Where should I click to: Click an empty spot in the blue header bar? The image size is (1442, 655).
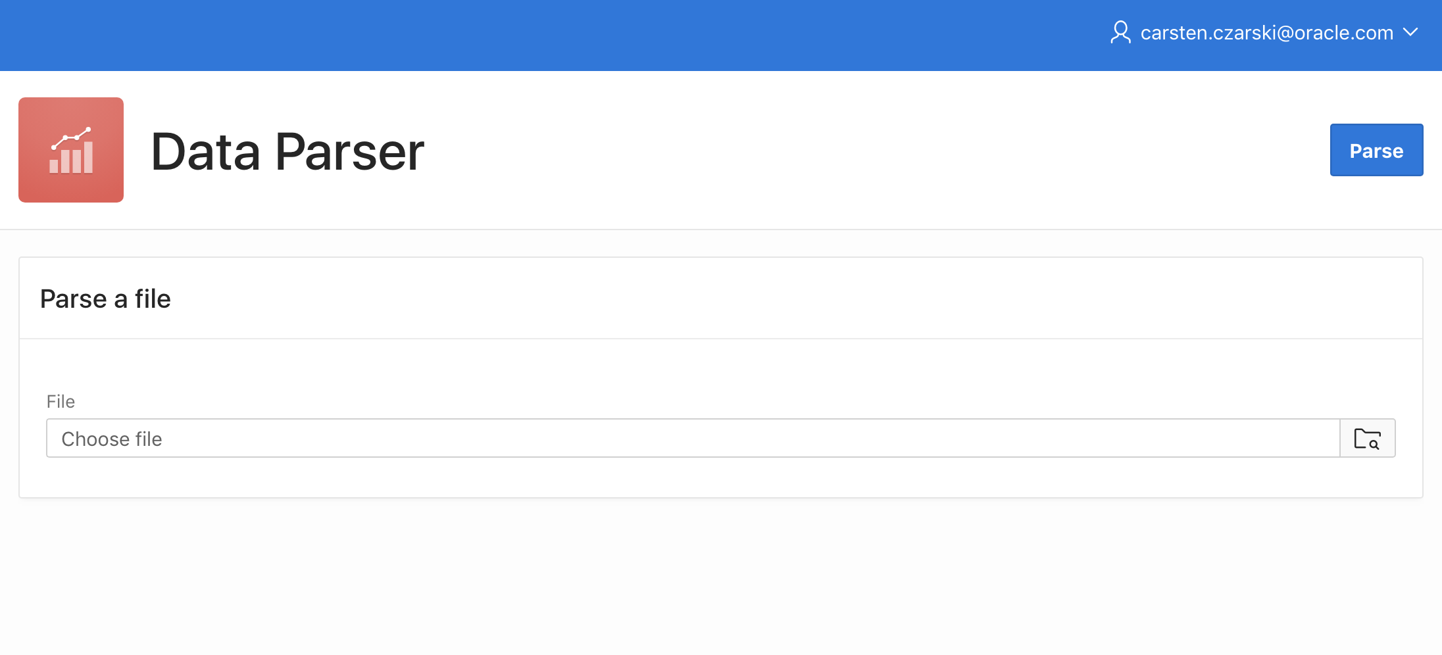(x=526, y=36)
